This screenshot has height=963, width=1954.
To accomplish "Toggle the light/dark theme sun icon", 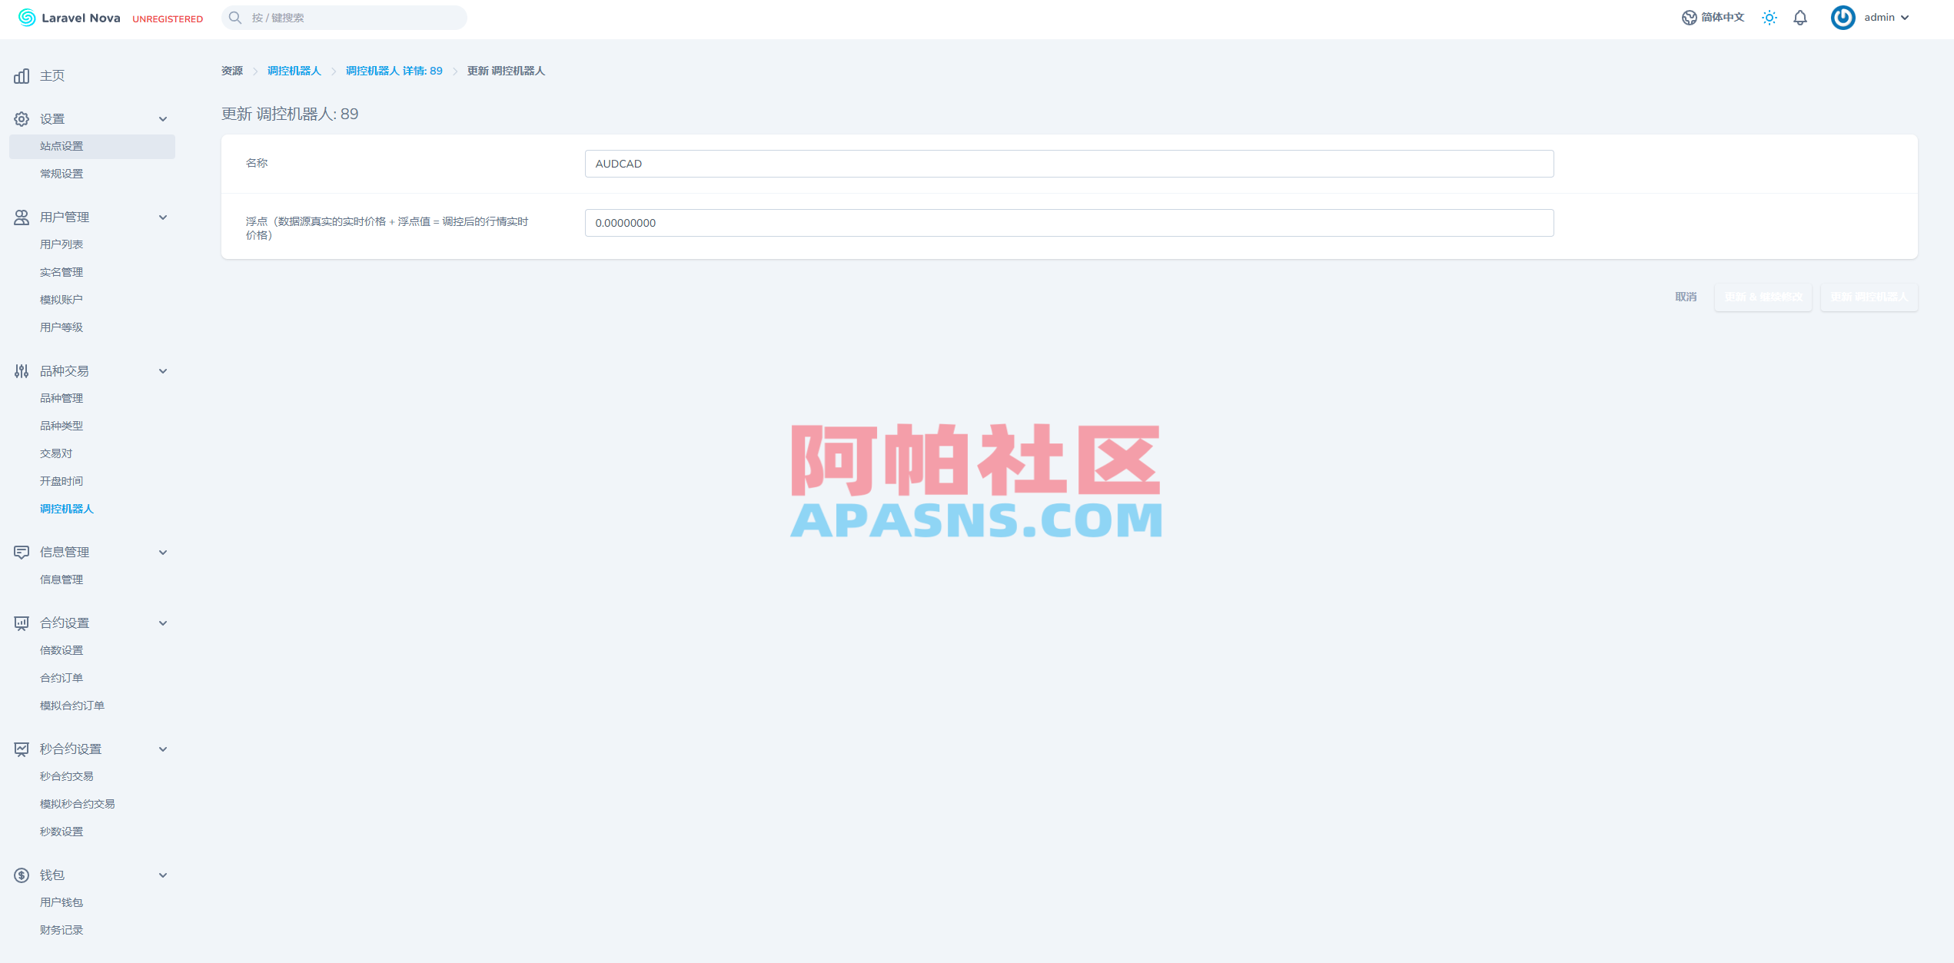I will pos(1769,17).
